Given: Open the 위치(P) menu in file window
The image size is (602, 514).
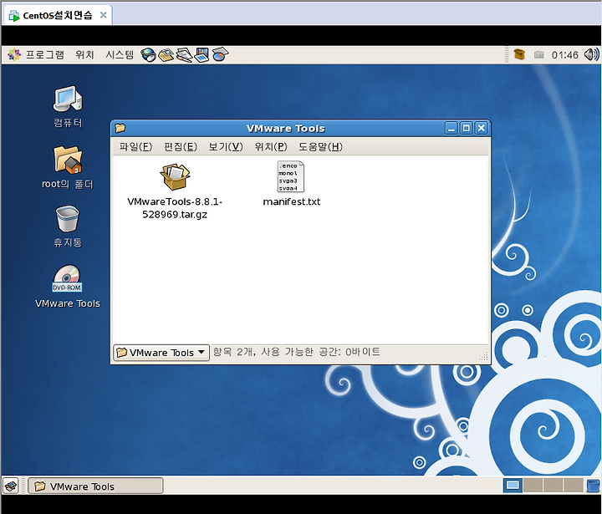Looking at the screenshot, I should tap(271, 146).
